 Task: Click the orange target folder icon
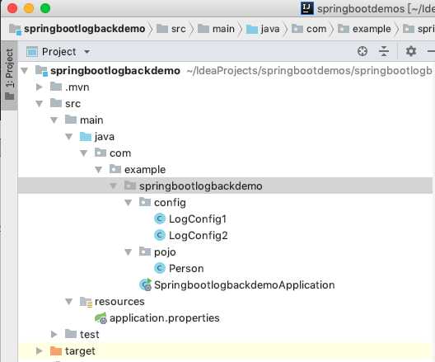(56, 351)
